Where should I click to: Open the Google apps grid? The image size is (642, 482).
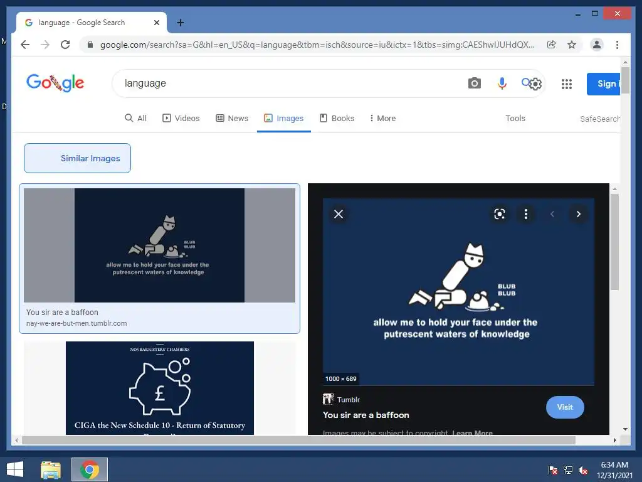coord(567,84)
